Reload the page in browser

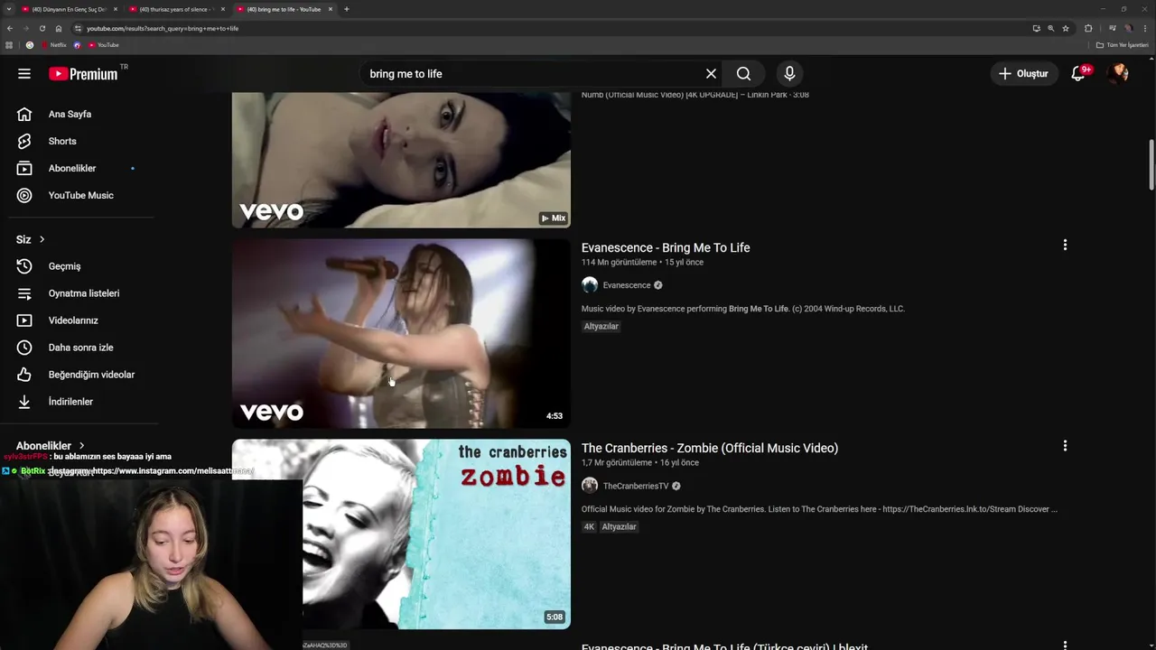tap(42, 28)
